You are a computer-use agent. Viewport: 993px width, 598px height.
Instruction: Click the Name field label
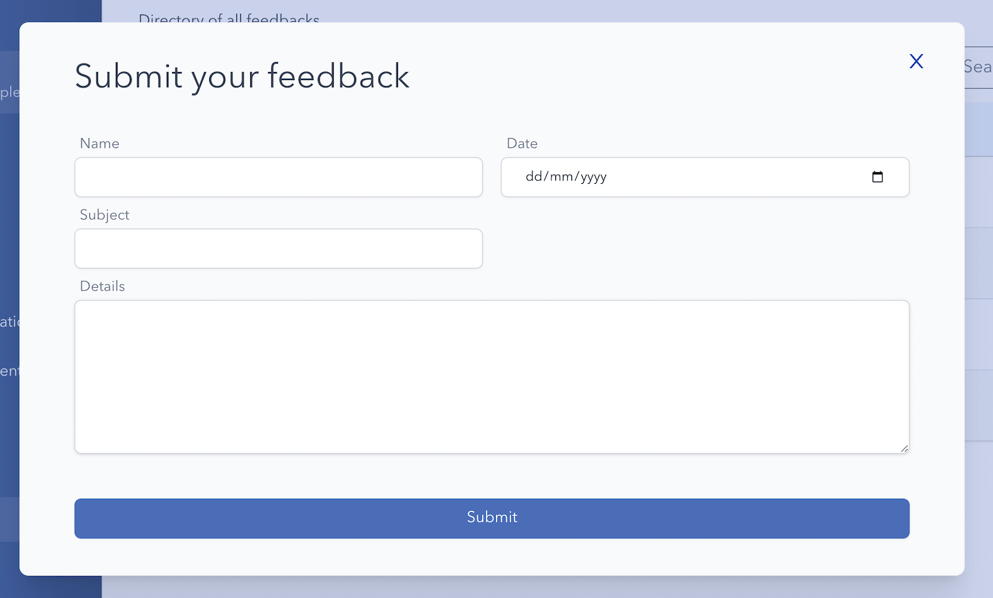coord(100,144)
